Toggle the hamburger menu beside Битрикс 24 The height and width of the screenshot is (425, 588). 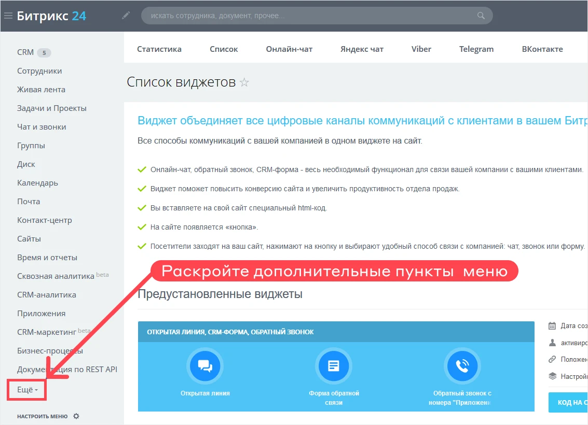[x=8, y=16]
